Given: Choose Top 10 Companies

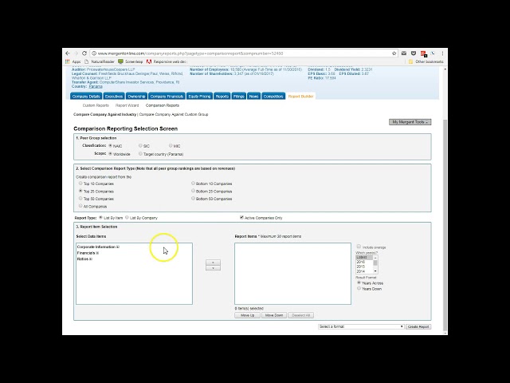Looking at the screenshot, I should (x=80, y=184).
